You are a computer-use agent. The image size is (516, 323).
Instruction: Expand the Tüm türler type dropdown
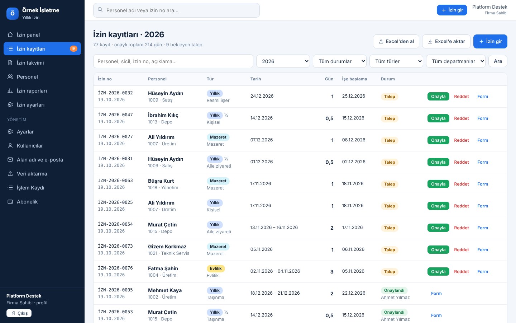coord(396,61)
